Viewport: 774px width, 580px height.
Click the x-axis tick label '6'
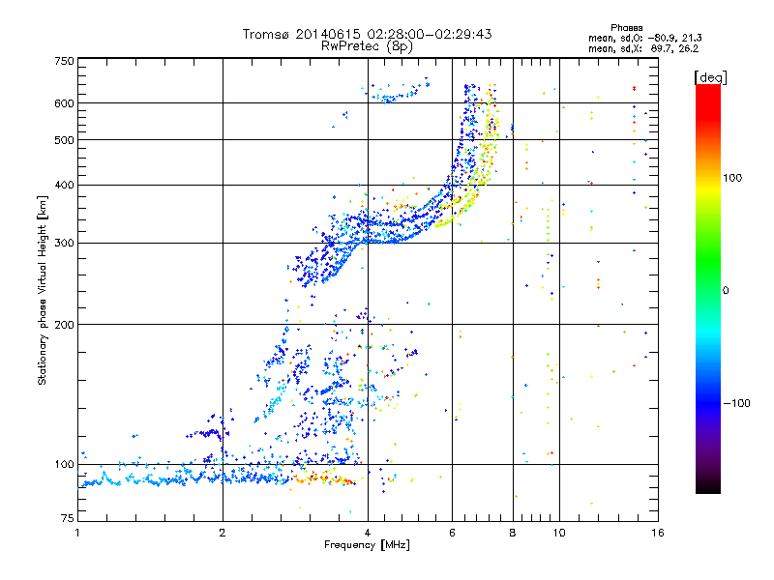[452, 533]
